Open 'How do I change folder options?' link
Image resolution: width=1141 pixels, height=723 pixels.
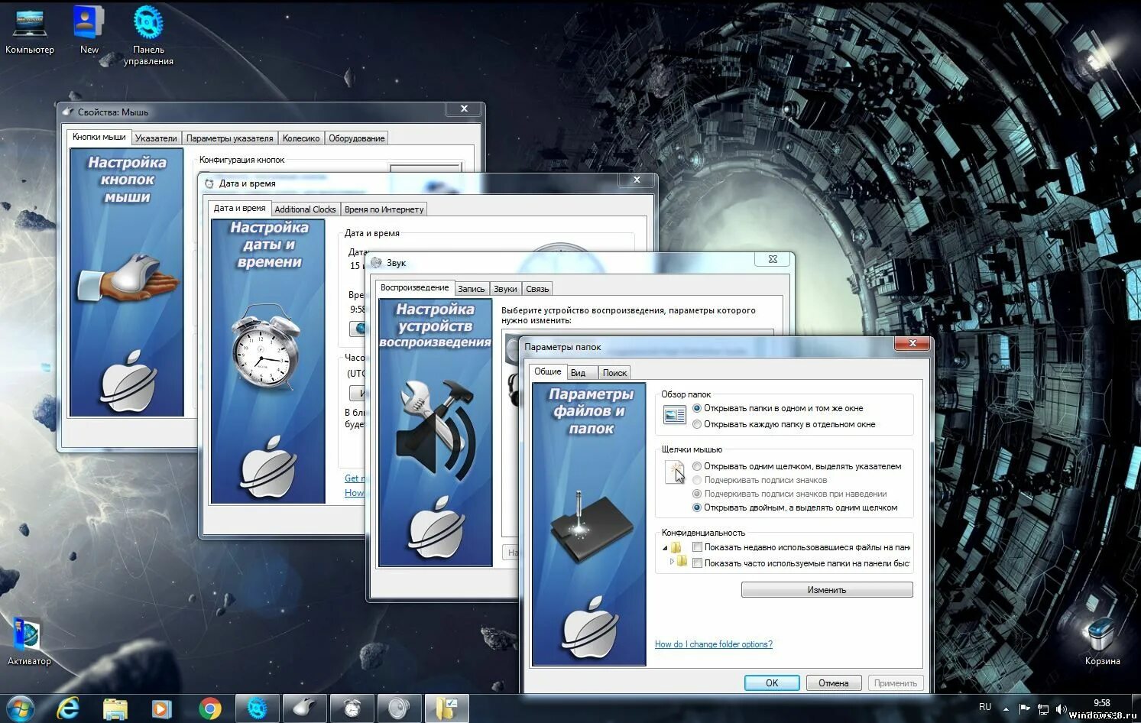713,644
